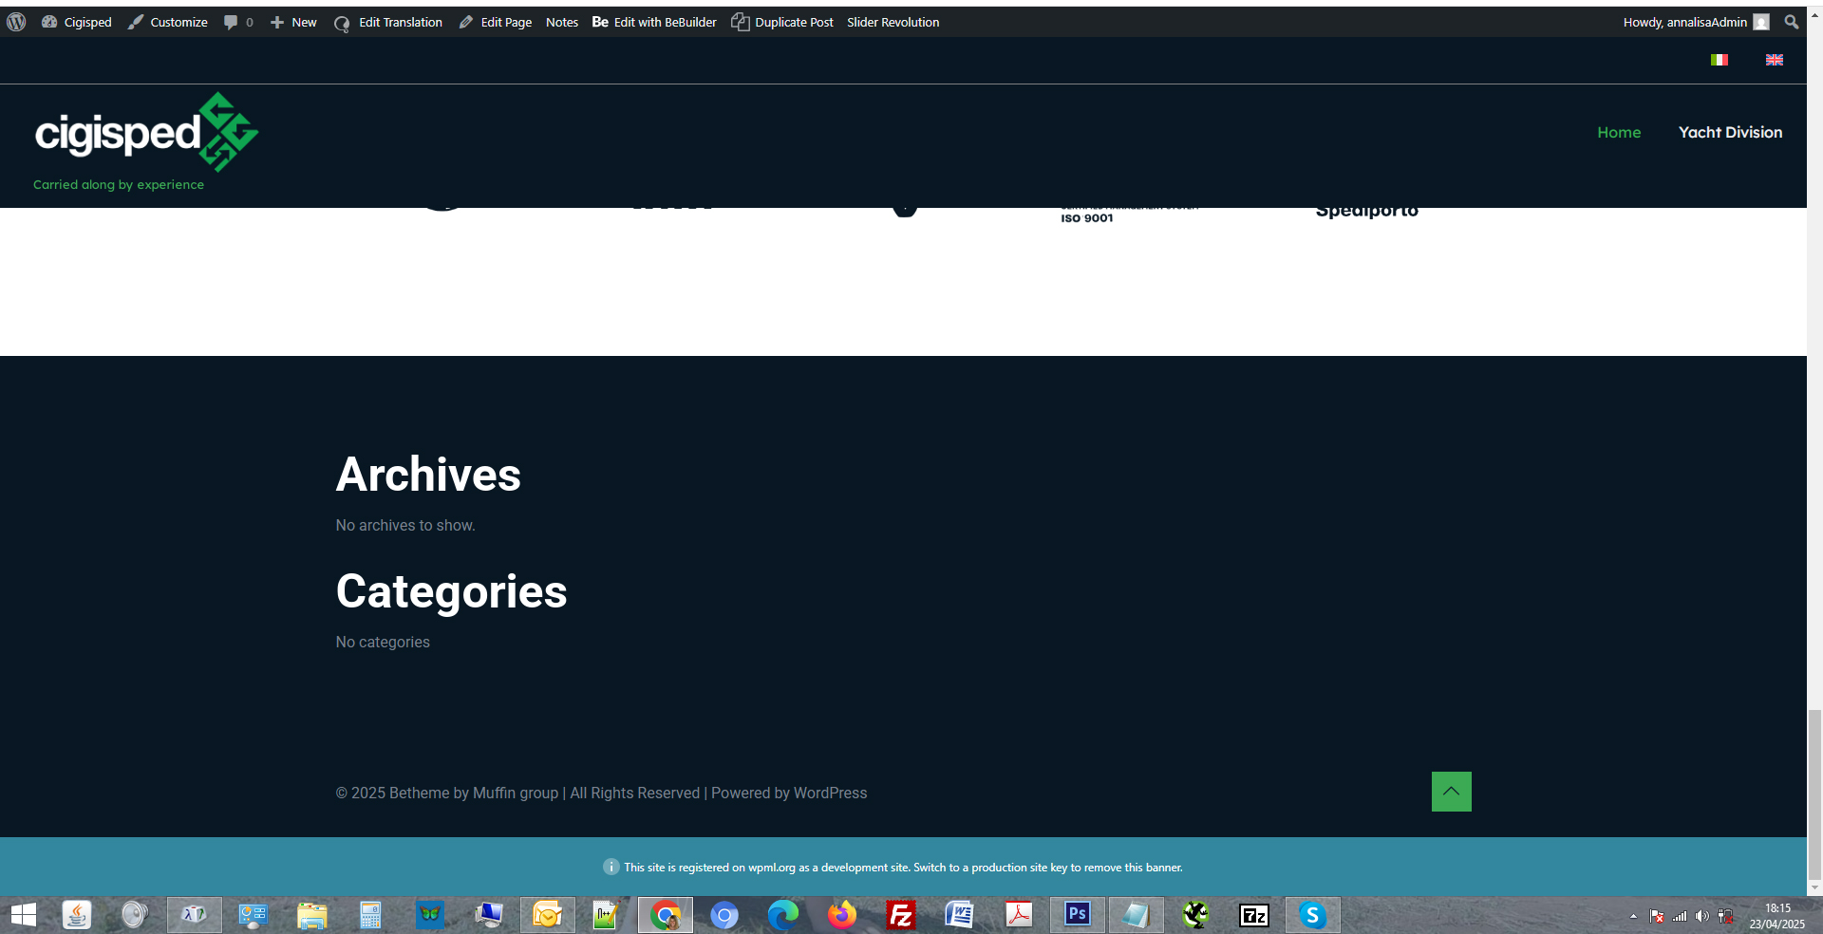Open the Slider Revolution menu
This screenshot has height=934, width=1823.
[x=893, y=22]
